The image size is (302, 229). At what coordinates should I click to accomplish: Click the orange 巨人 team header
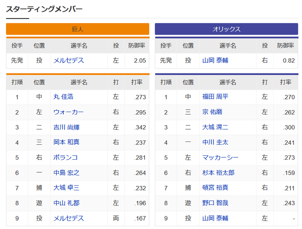78,29
